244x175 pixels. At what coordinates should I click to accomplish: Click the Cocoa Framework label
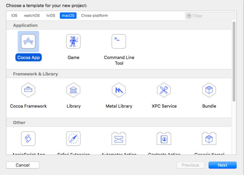(x=28, y=106)
